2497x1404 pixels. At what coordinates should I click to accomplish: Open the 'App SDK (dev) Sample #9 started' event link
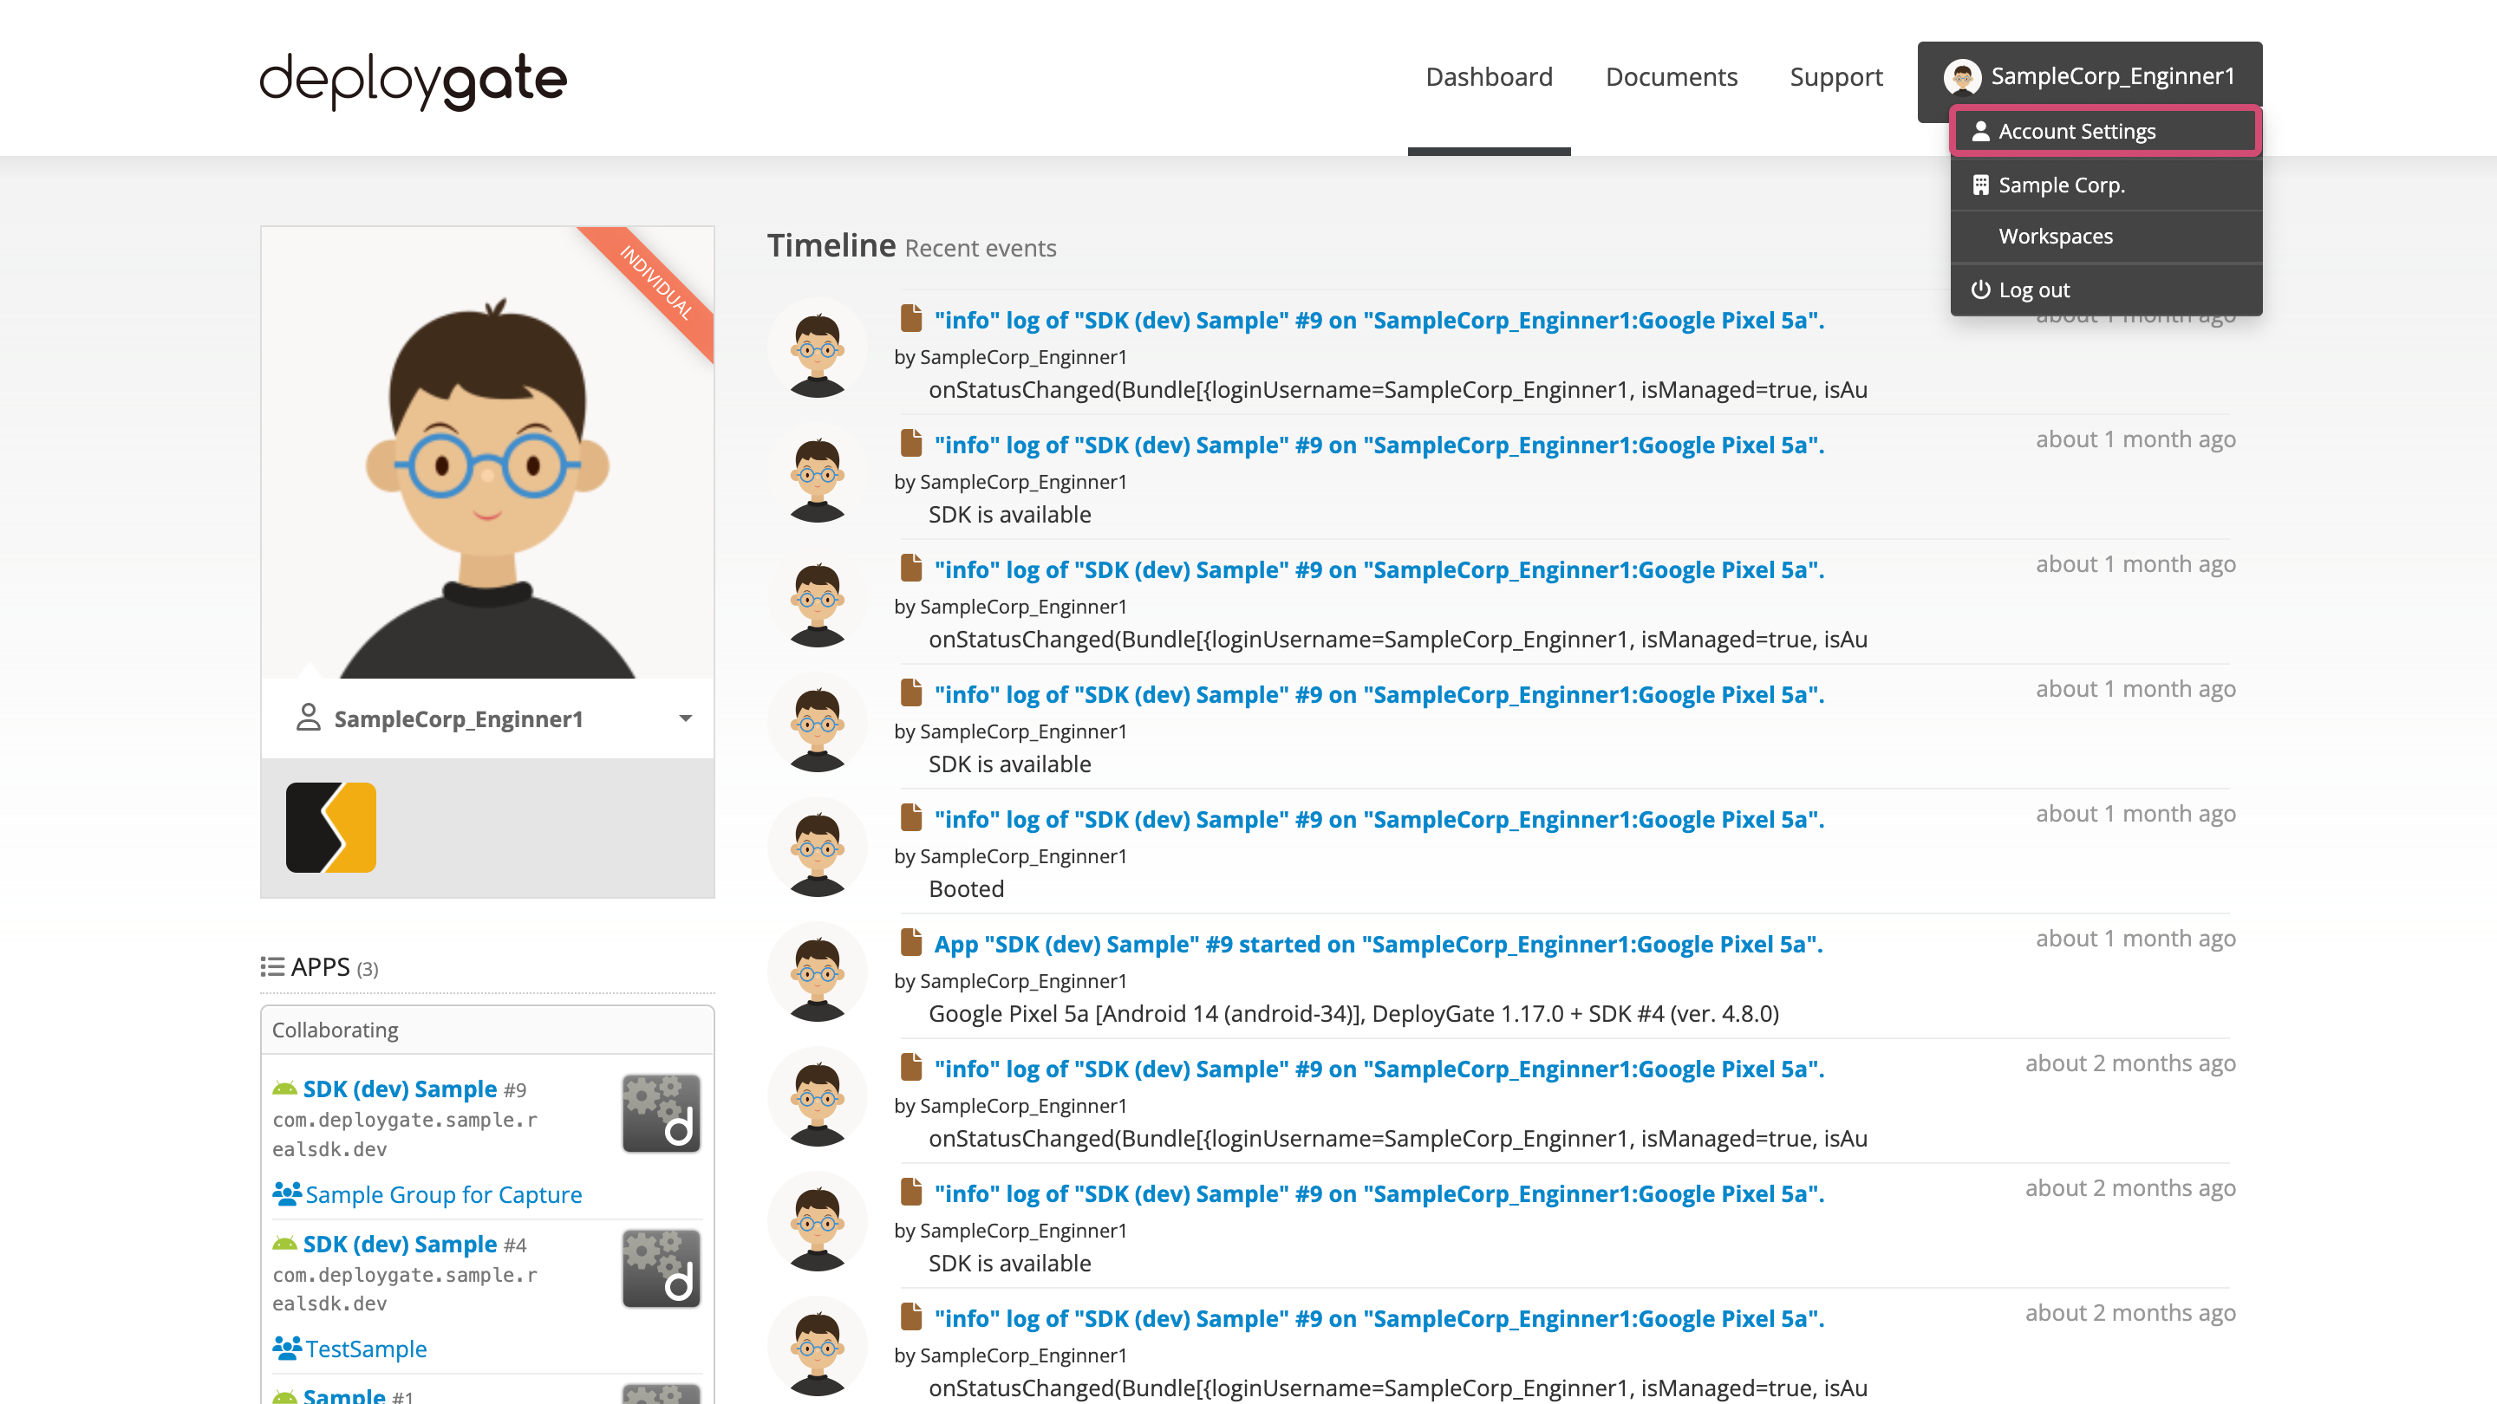[1378, 944]
